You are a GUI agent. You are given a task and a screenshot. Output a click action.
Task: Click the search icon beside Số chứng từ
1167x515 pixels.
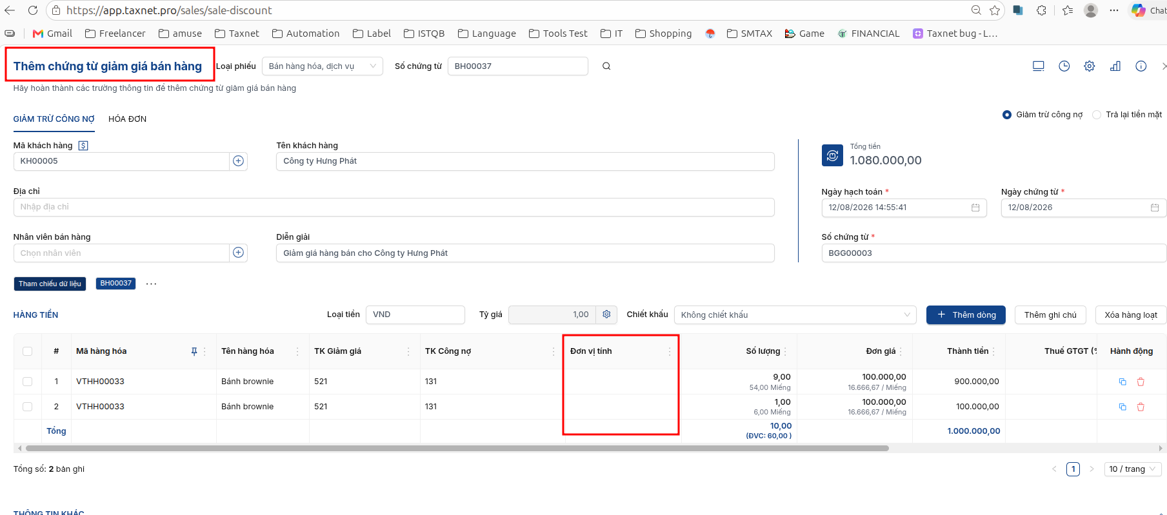(606, 66)
